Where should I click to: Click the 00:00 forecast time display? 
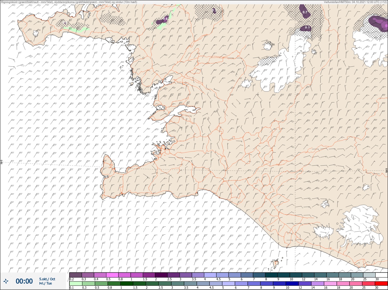[24, 281]
